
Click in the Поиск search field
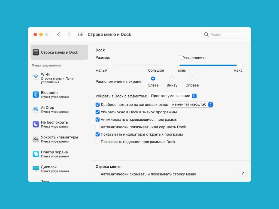pyautogui.click(x=225, y=35)
